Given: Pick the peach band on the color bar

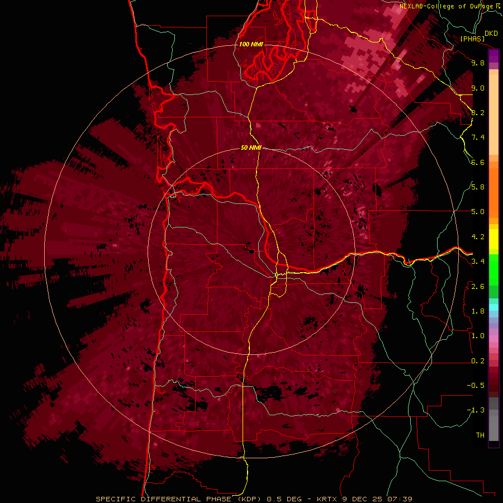Looking at the screenshot, I should click(x=493, y=115).
